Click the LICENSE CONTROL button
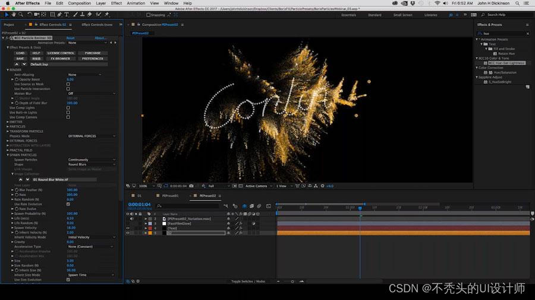 point(61,53)
